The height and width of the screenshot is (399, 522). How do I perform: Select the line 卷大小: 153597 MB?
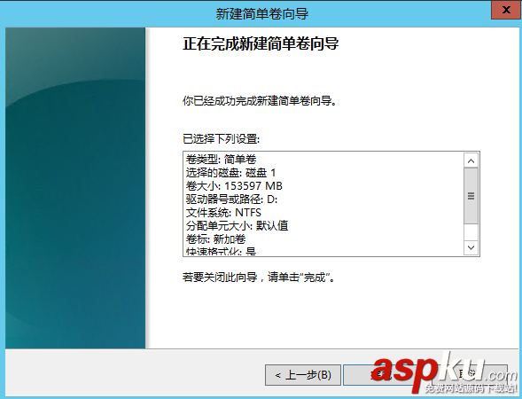point(234,186)
